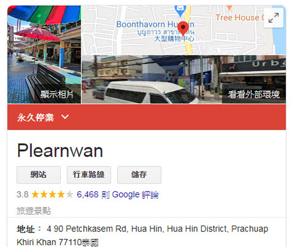Expand the 永久停業 chevron arrow
The image size is (292, 247).
(65, 117)
